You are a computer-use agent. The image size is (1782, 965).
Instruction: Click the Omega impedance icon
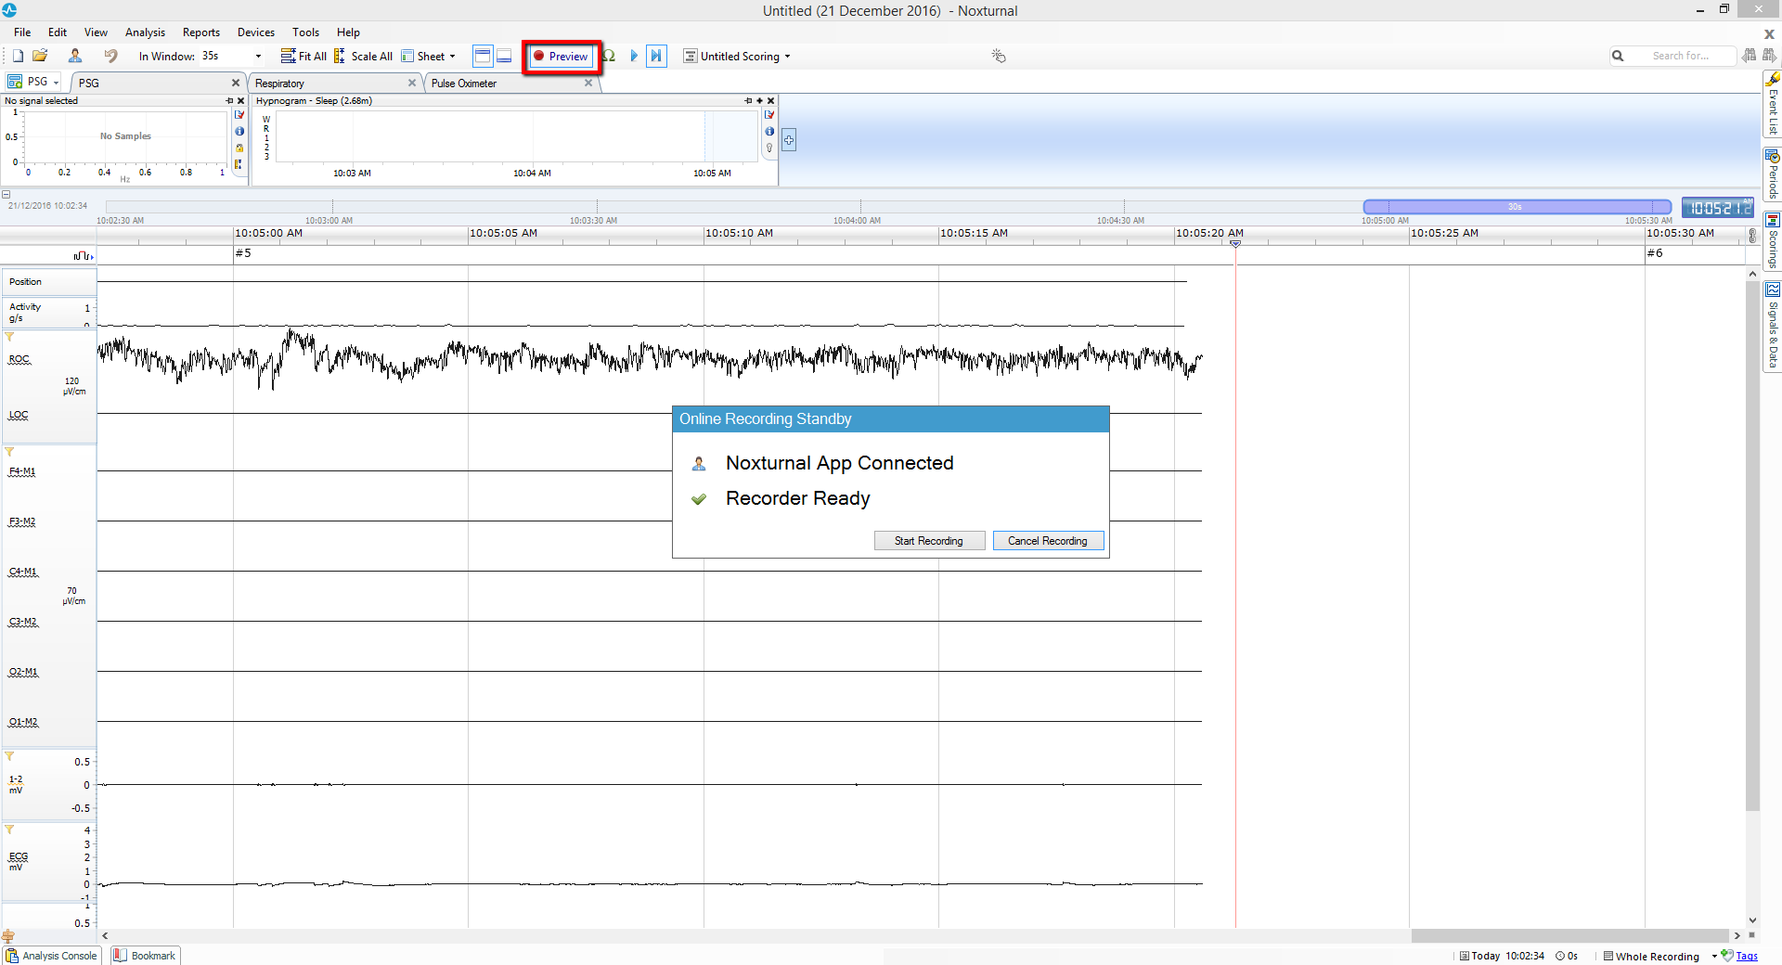point(609,56)
